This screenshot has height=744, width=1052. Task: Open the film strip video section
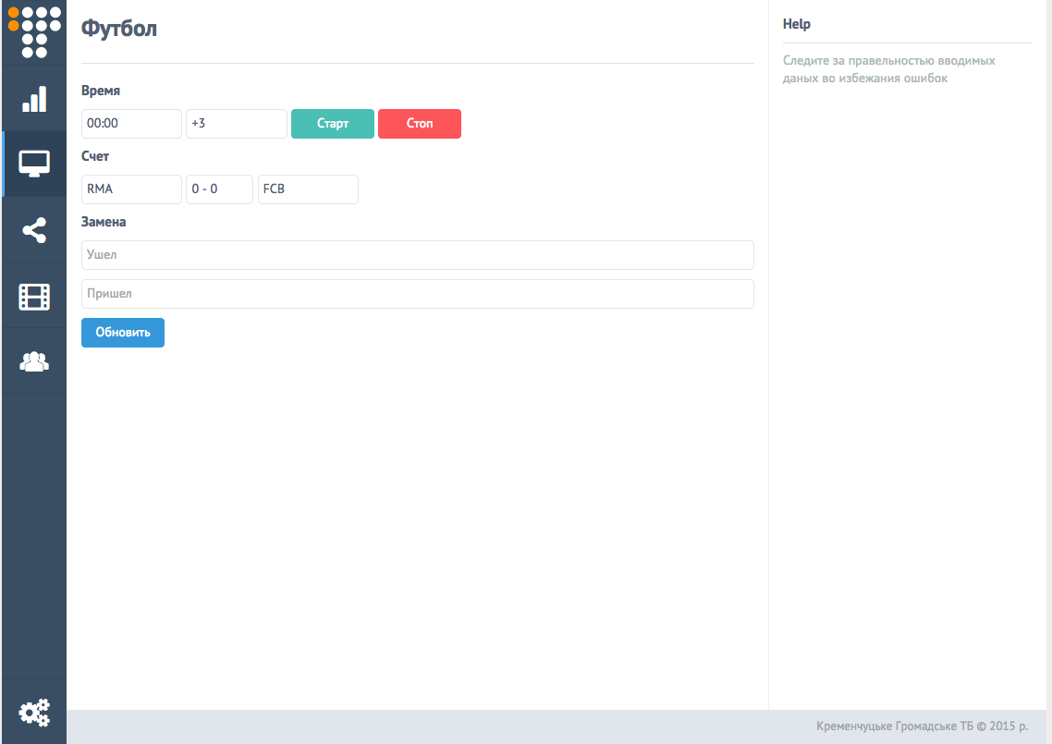click(34, 296)
